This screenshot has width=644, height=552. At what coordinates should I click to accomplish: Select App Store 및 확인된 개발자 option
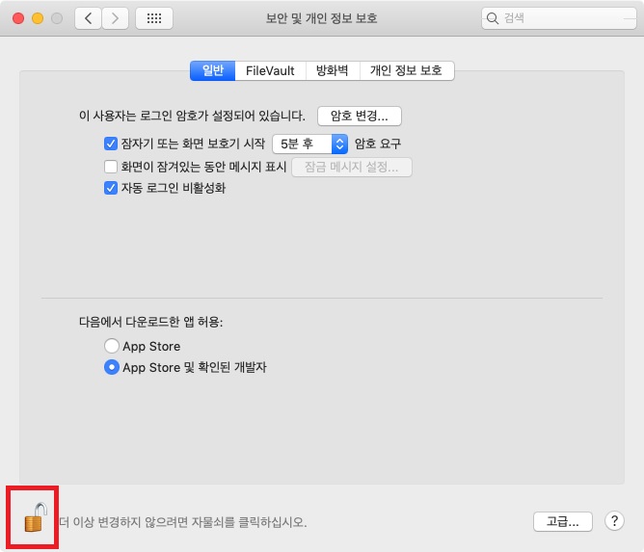[112, 367]
